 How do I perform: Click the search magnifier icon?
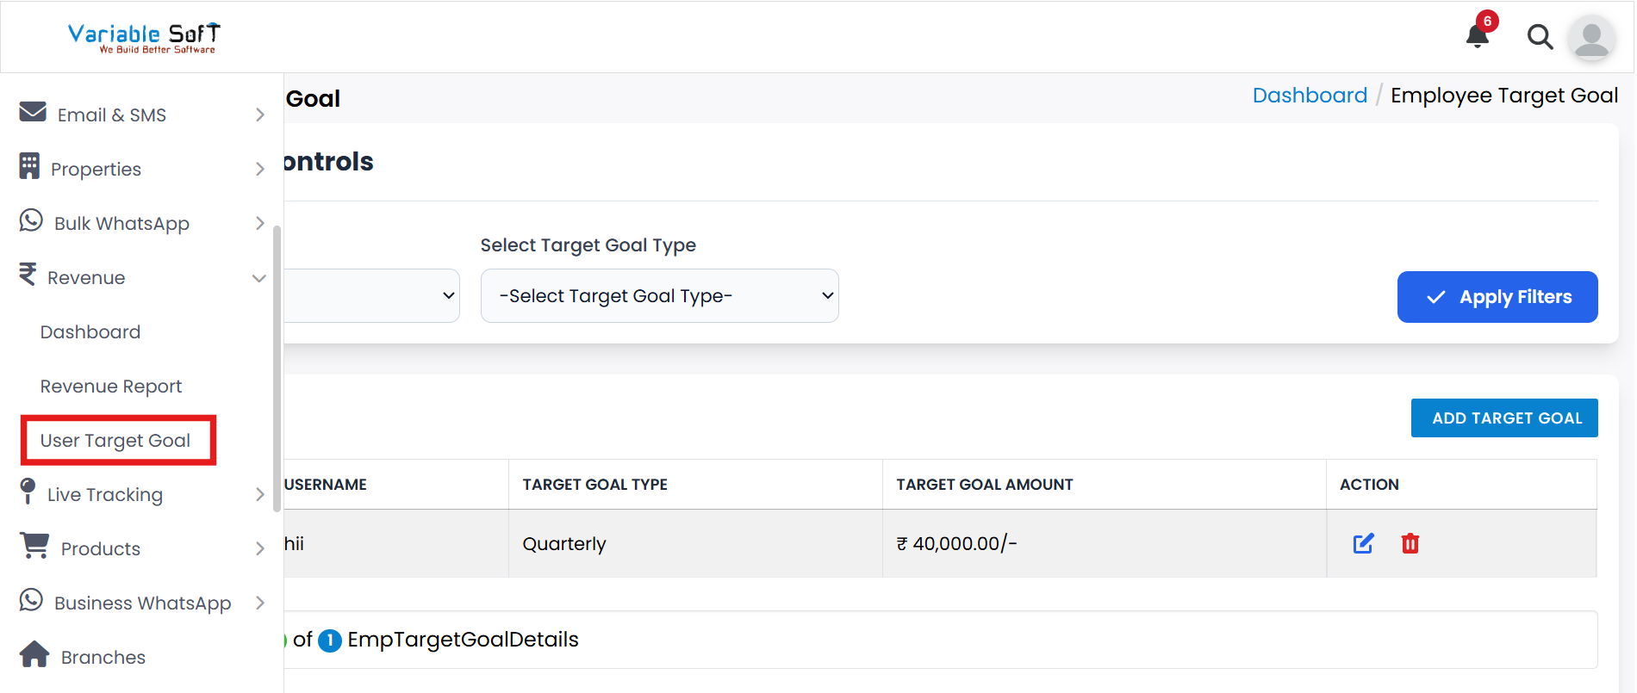point(1539,37)
